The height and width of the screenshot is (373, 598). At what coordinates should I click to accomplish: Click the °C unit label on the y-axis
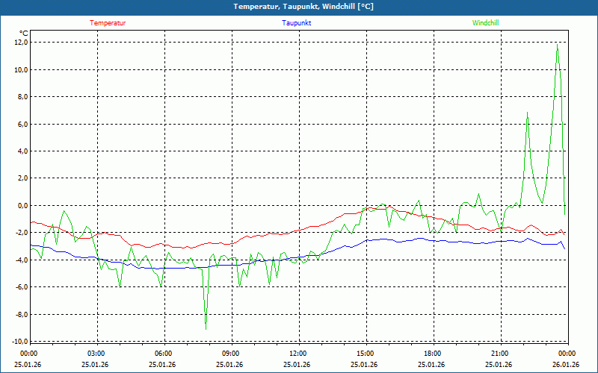tap(23, 33)
